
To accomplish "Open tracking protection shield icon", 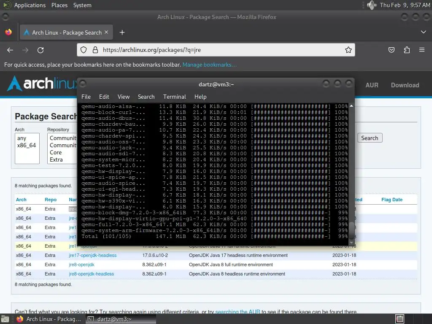I will [84, 50].
